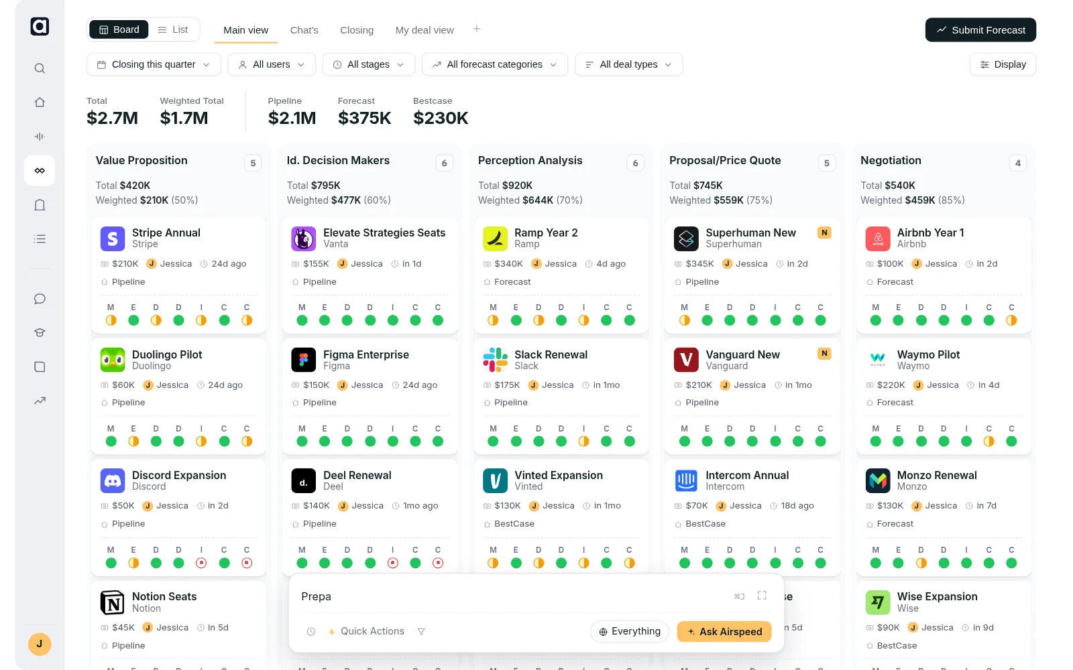
Task: Open the graduation cap sidebar icon
Action: tap(40, 332)
